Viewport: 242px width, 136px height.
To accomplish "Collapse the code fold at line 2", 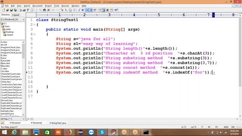I will (x=34, y=25).
